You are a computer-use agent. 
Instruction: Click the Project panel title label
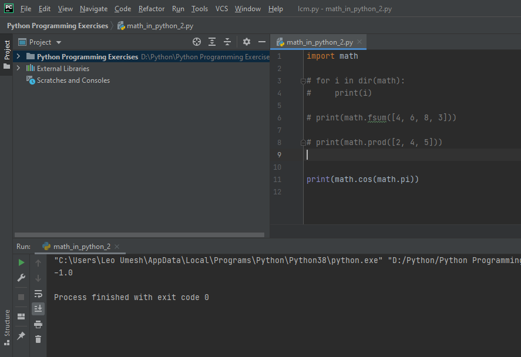tap(40, 42)
